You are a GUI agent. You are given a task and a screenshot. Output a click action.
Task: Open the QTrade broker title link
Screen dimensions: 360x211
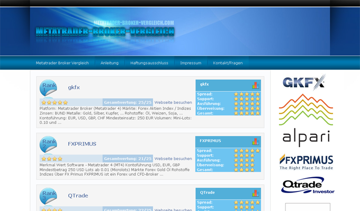tap(78, 196)
